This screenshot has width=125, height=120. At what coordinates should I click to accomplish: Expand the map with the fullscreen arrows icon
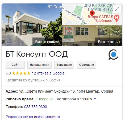point(117,9)
